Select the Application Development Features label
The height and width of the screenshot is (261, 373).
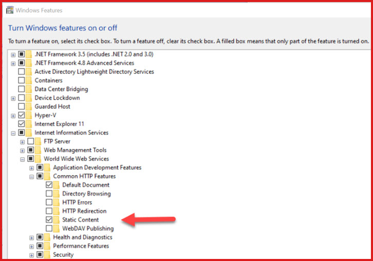pos(97,167)
